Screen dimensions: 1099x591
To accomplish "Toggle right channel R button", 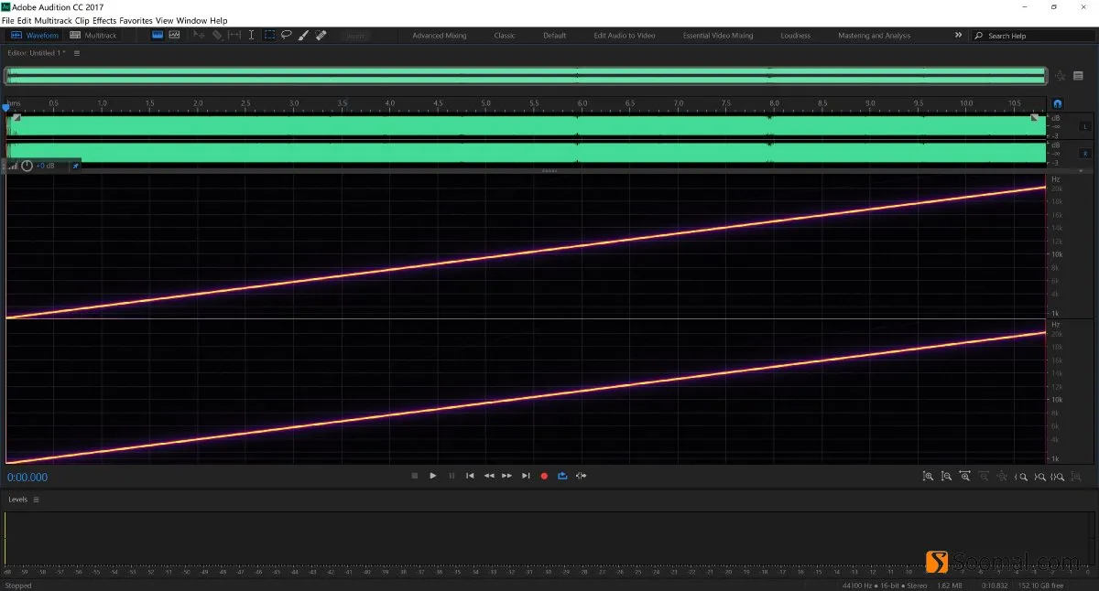I will (1086, 153).
